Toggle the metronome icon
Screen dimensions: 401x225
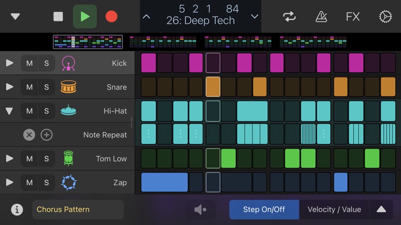(x=321, y=17)
